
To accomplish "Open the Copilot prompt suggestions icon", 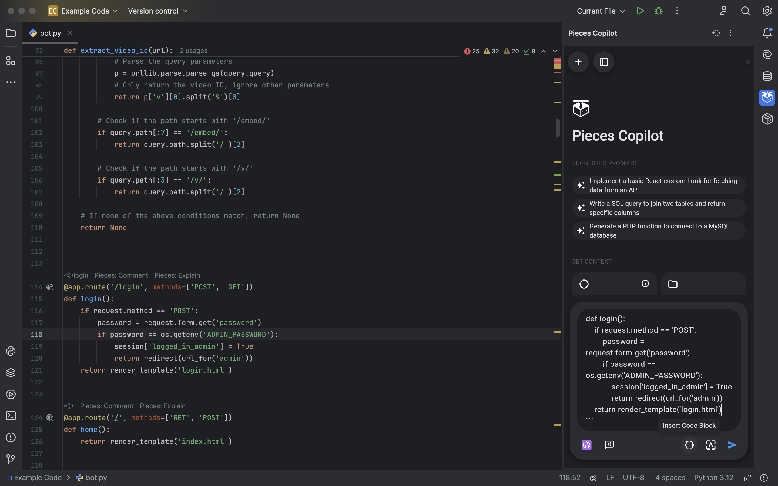I will 609,445.
